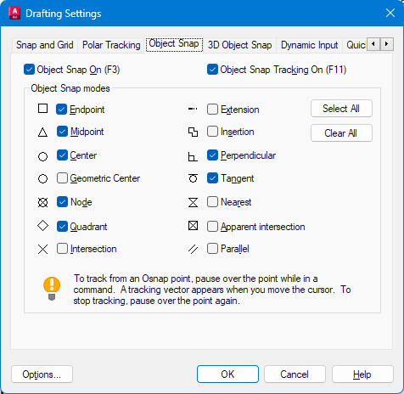
Task: Click the Insertion marker icon
Action: 193,132
